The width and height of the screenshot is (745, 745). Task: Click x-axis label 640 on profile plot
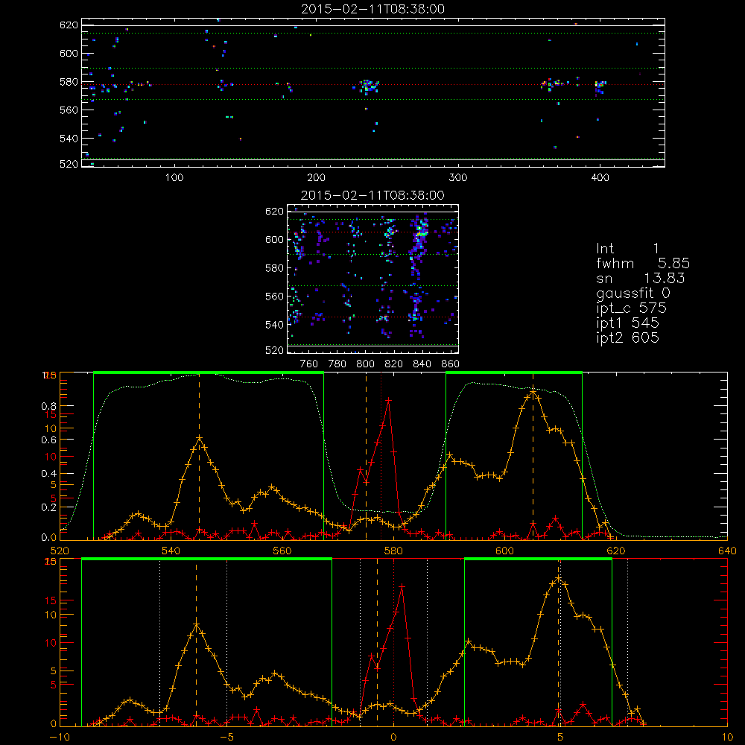pos(727,551)
